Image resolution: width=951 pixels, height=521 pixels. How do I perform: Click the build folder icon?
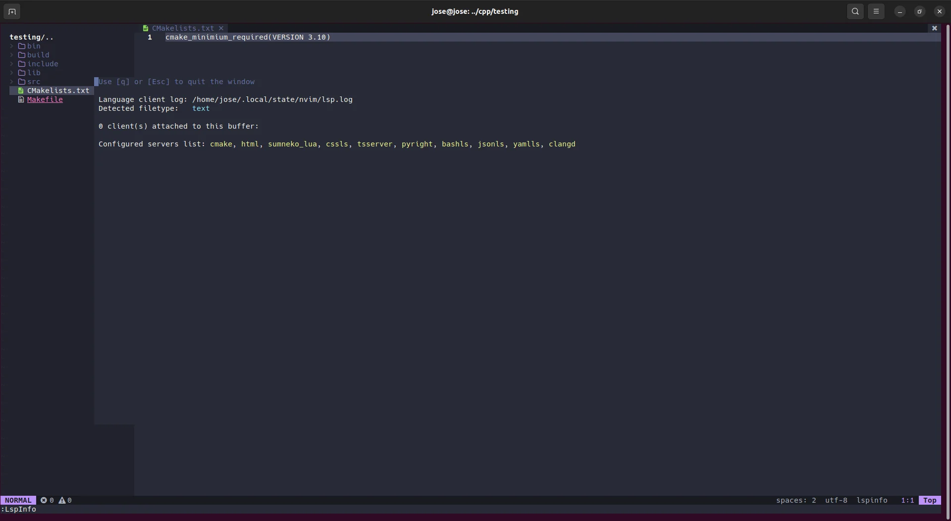coord(21,55)
